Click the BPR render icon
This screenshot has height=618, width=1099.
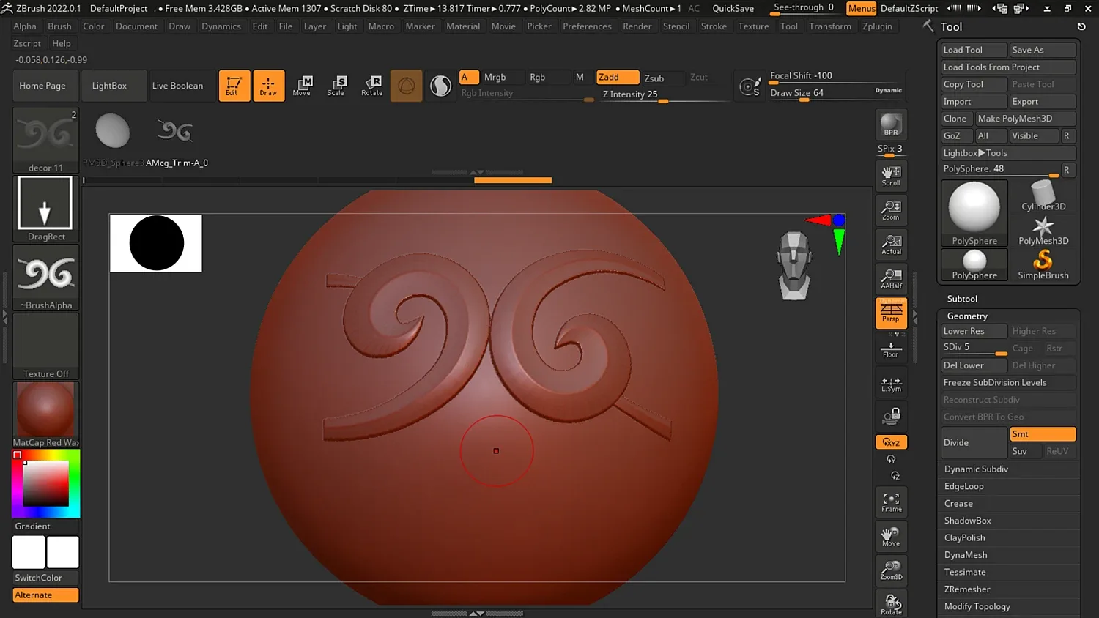(891, 125)
